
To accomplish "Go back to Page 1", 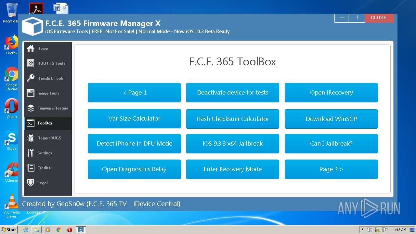I will (x=134, y=93).
